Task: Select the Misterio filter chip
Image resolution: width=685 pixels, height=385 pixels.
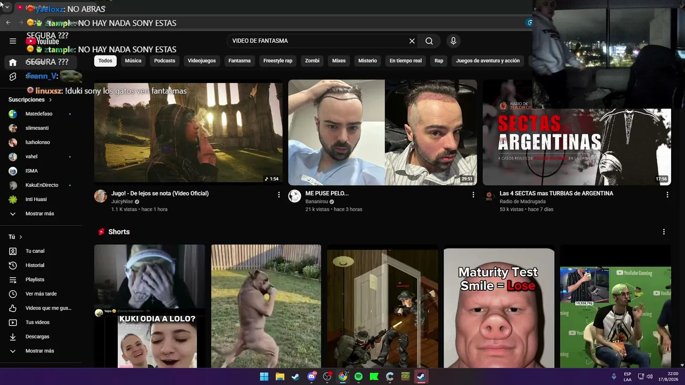Action: click(368, 61)
